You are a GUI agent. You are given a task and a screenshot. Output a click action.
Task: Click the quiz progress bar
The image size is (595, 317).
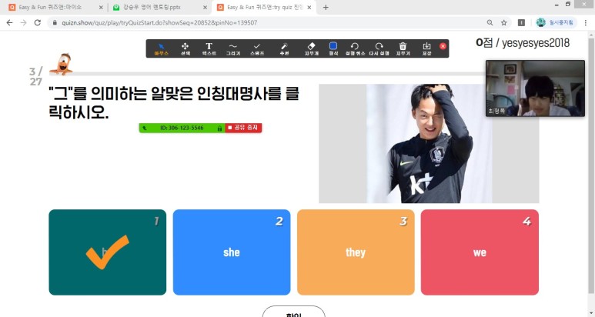(x=268, y=74)
